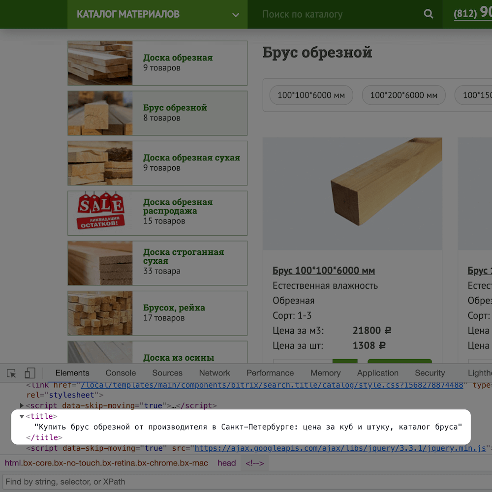Open the Брус 100*100*6000 мм product link

(x=324, y=271)
